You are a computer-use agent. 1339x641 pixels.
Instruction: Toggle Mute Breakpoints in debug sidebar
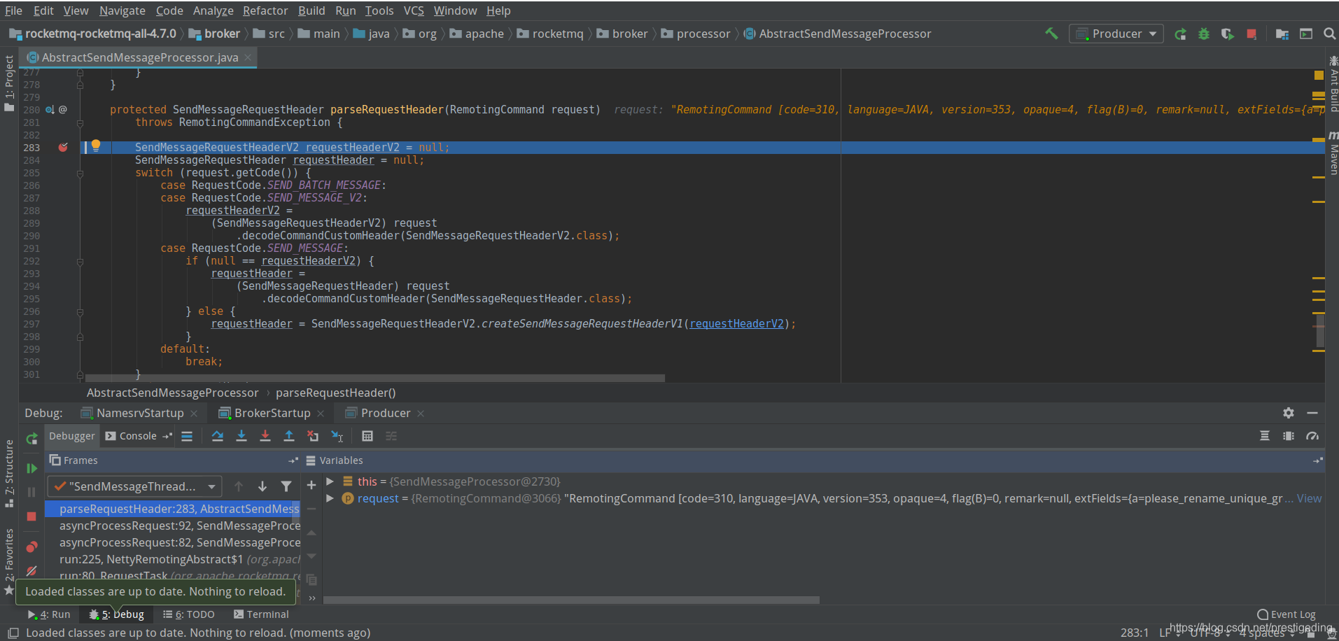tap(31, 571)
